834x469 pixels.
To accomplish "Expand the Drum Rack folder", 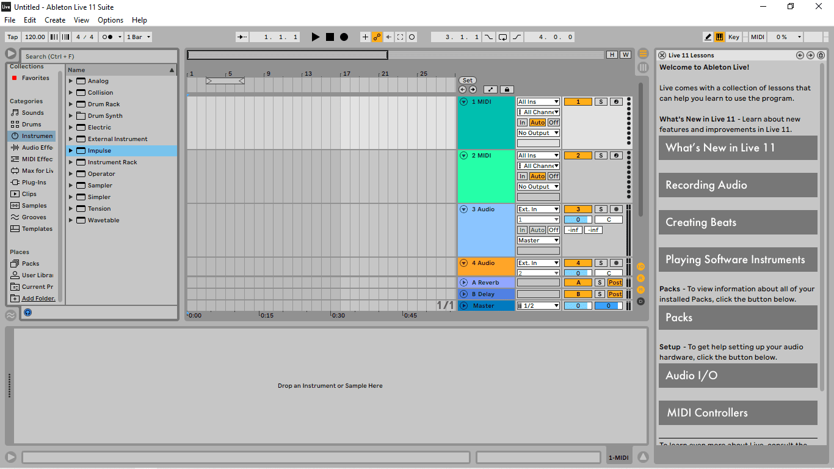I will click(71, 104).
